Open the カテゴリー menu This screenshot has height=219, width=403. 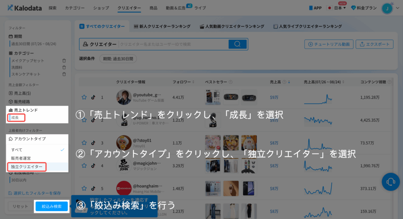tap(74, 8)
